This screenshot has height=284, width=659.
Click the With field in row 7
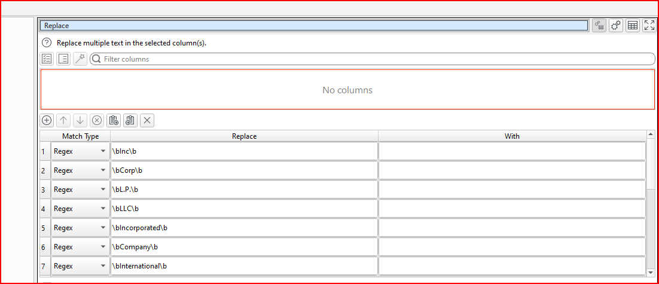(x=512, y=266)
